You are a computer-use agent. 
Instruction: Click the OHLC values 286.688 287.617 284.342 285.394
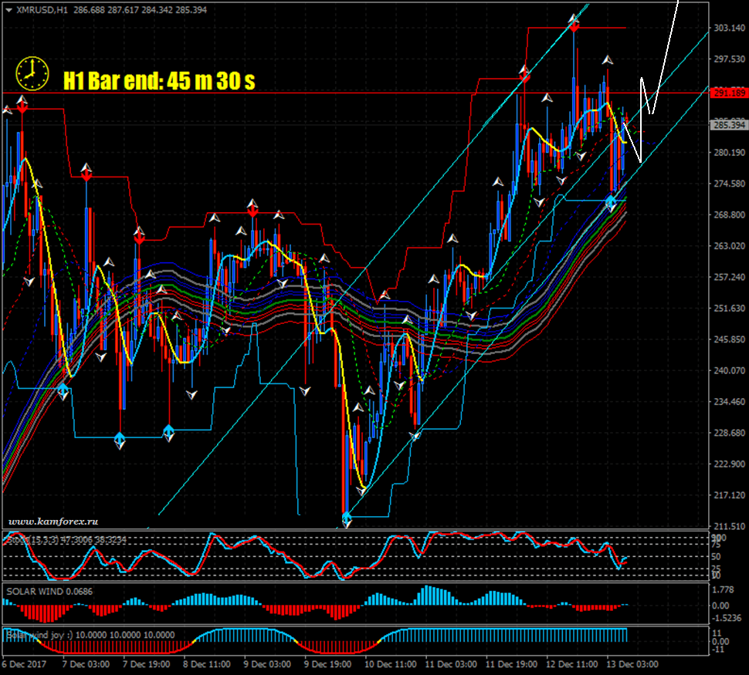(140, 10)
